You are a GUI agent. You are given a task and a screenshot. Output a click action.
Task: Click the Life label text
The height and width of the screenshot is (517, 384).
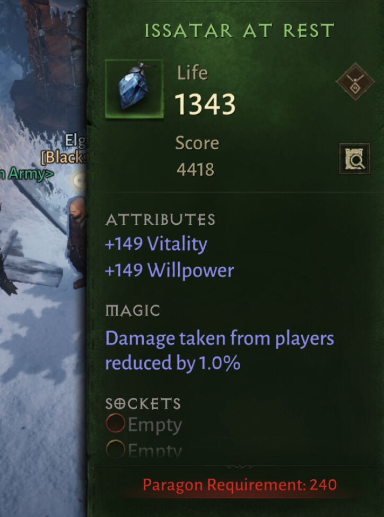193,73
